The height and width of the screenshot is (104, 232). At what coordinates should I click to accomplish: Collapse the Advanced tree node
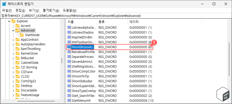pos(13,30)
